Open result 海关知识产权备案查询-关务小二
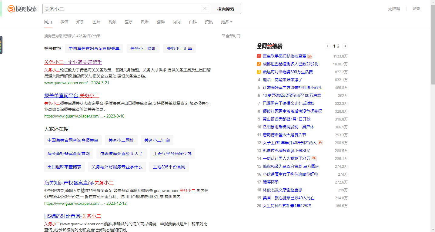Viewport: 435px width, 232px height. tap(79, 183)
